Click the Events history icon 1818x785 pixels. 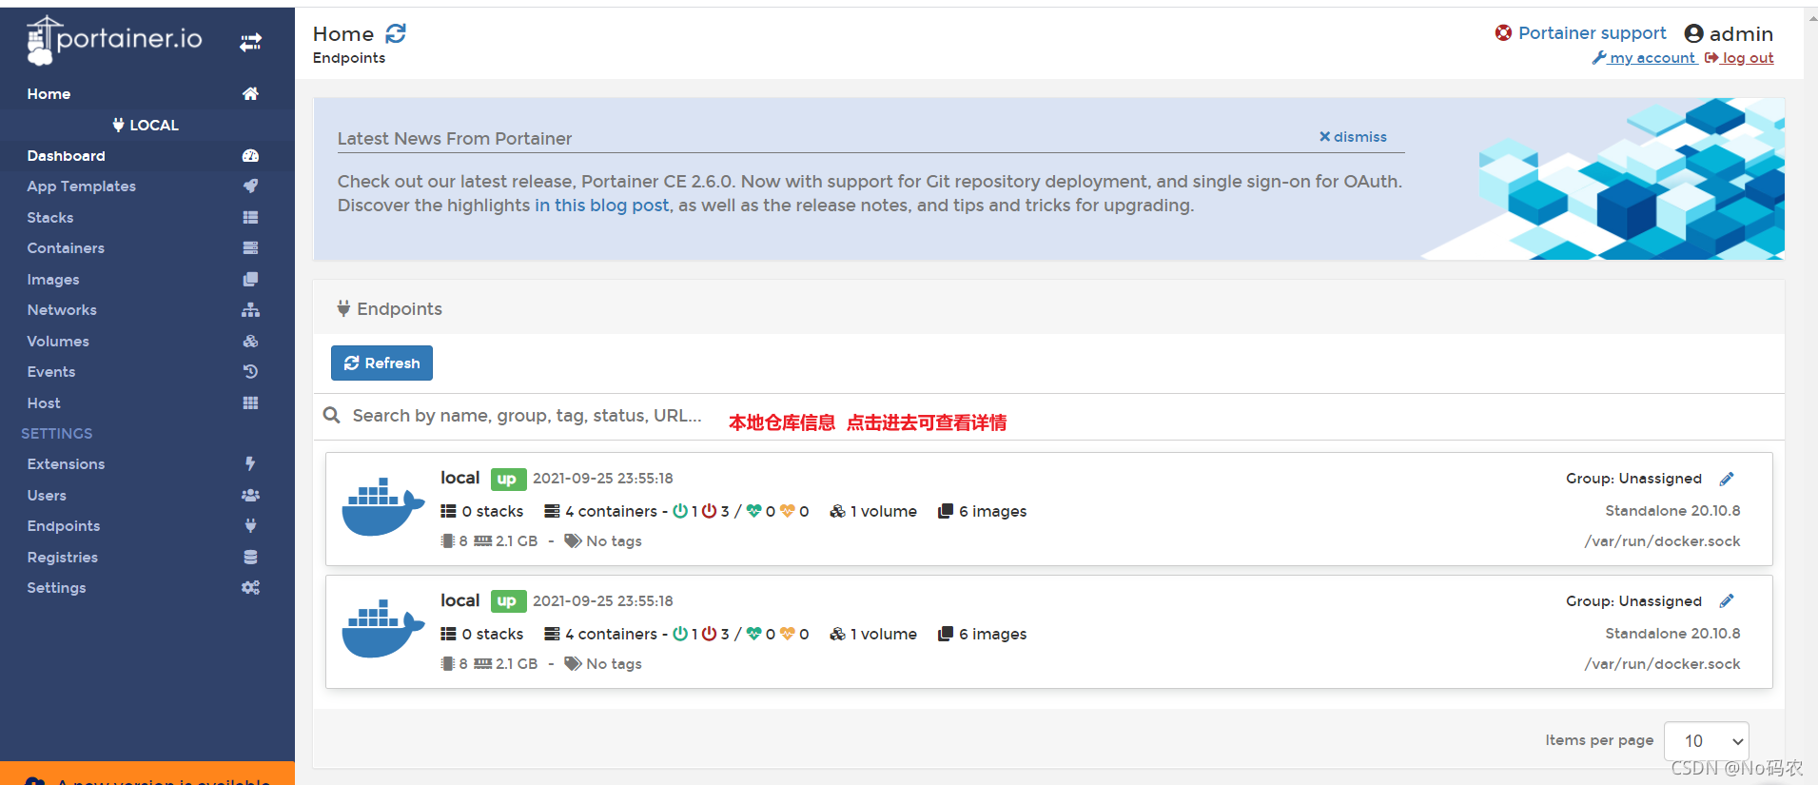pyautogui.click(x=250, y=371)
